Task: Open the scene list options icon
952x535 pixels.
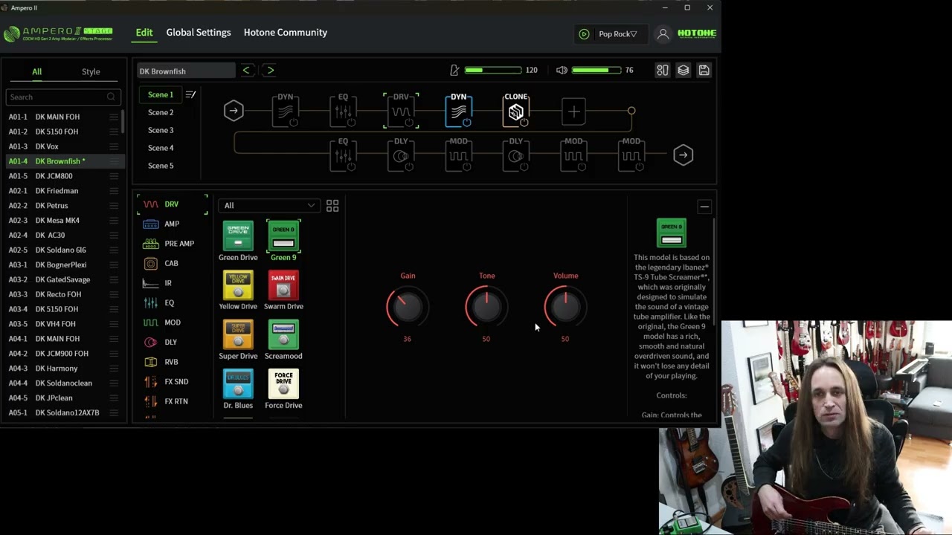Action: [190, 94]
